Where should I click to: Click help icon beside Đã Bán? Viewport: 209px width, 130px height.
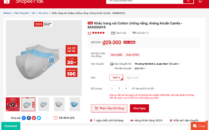147,33
